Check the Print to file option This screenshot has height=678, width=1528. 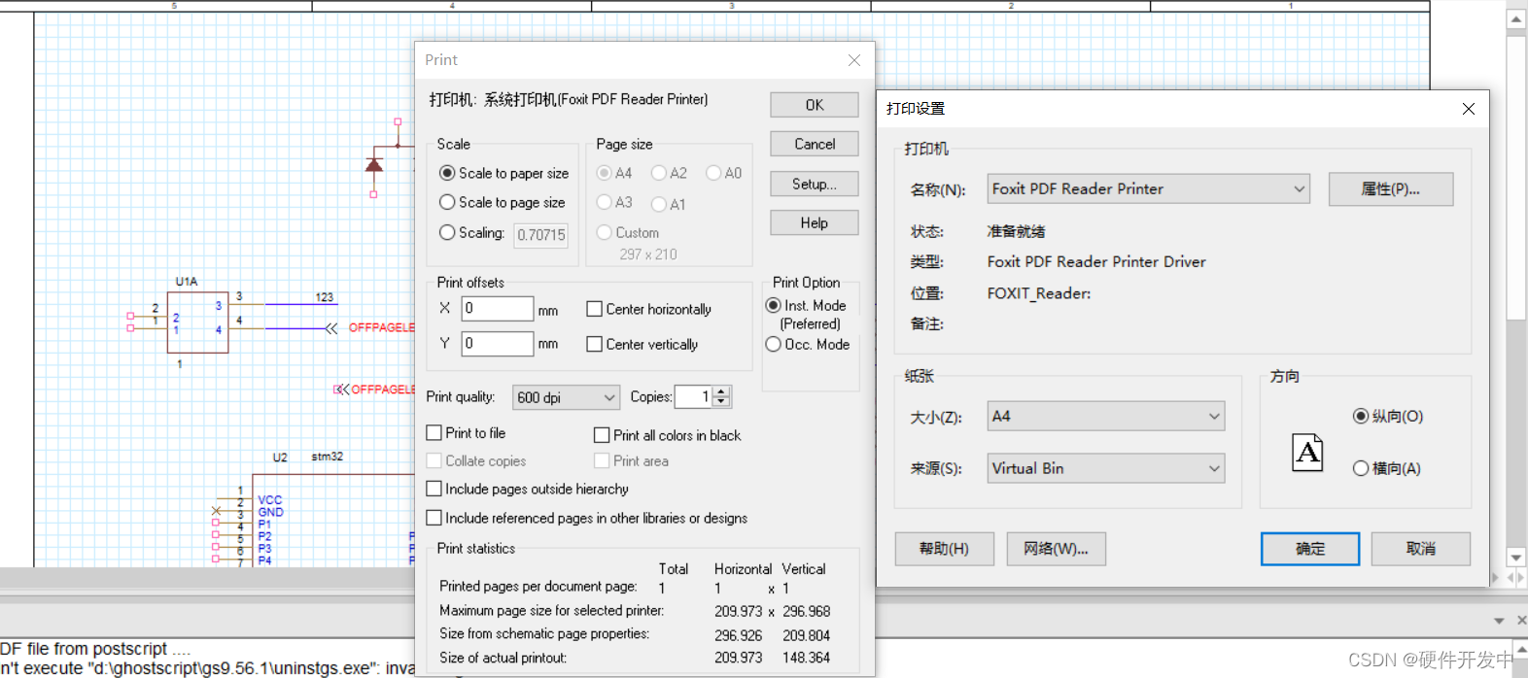434,433
